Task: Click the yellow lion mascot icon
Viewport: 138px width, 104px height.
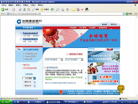Action: 121,89
